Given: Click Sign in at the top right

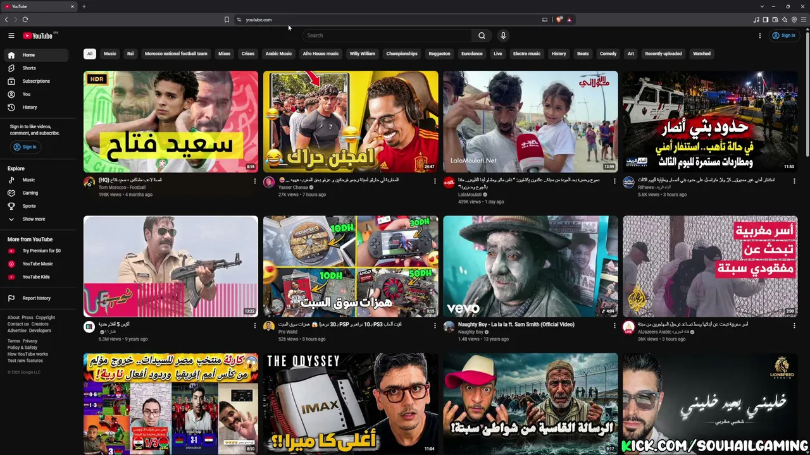Looking at the screenshot, I should 783,35.
